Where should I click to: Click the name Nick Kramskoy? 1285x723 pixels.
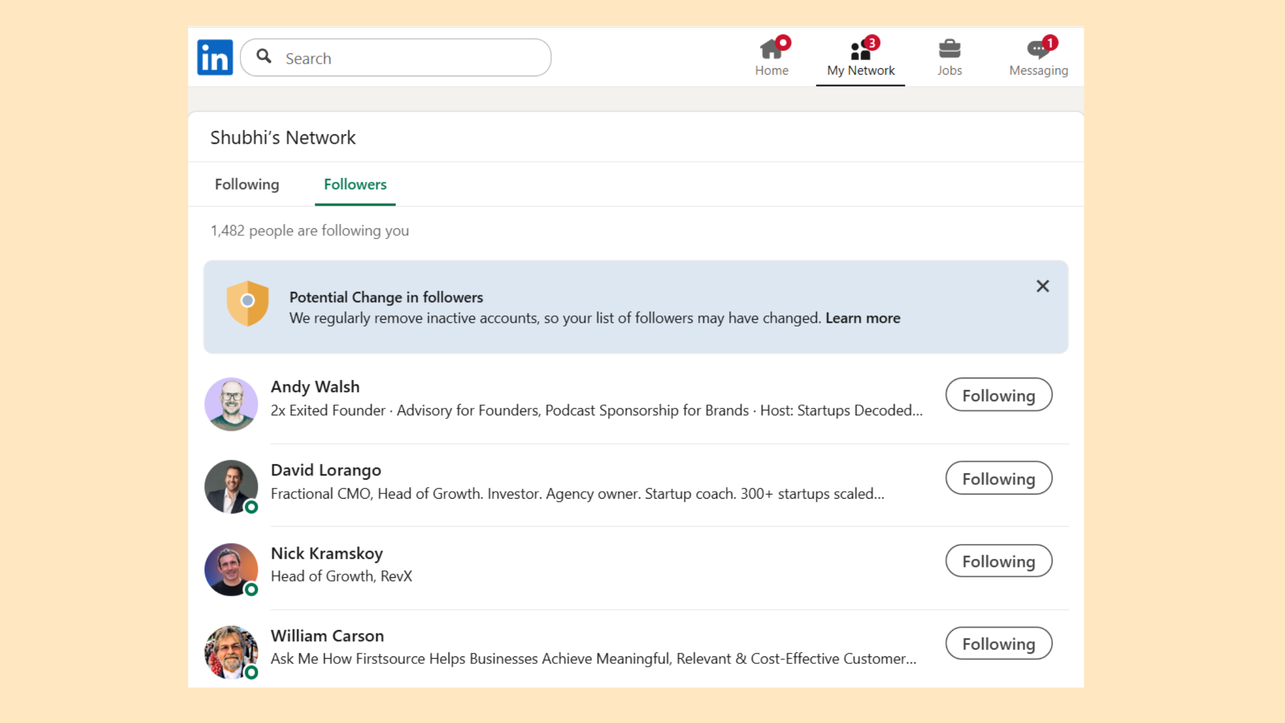(x=327, y=553)
